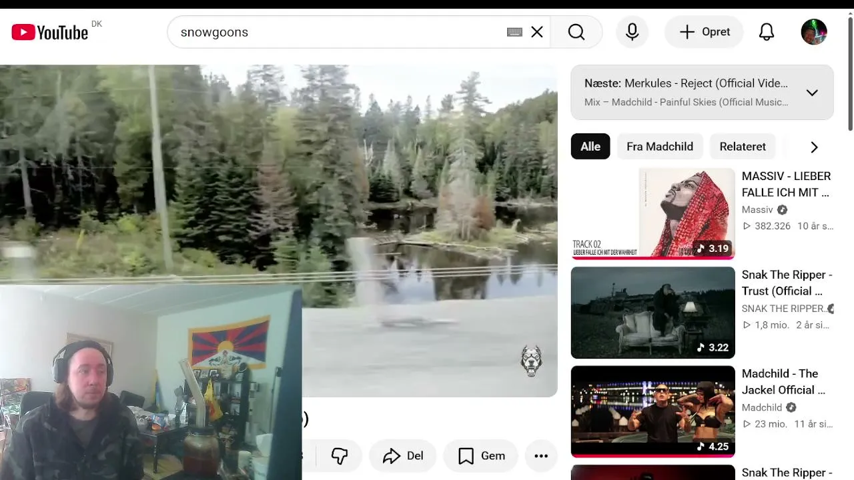Click the page scrollbar thumb
Image resolution: width=854 pixels, height=480 pixels.
point(850,73)
